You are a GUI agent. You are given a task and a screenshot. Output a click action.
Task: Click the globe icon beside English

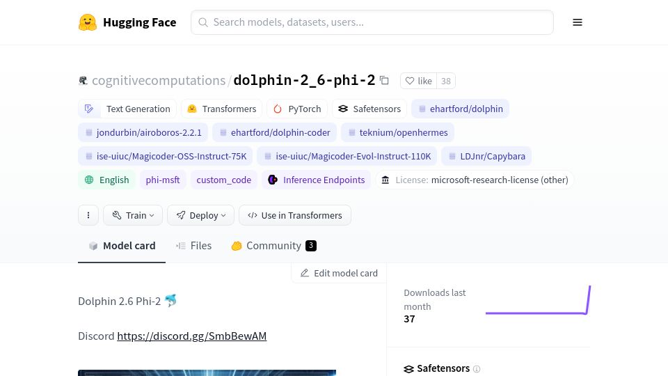point(89,180)
